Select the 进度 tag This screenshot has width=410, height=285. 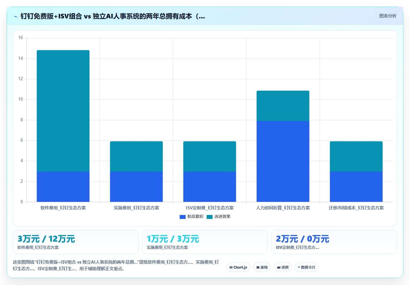tap(283, 267)
